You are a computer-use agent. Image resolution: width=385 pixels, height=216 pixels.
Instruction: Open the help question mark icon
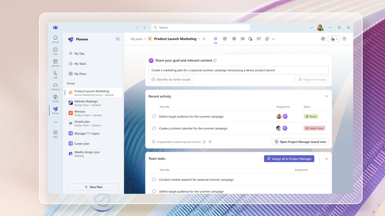click(344, 39)
